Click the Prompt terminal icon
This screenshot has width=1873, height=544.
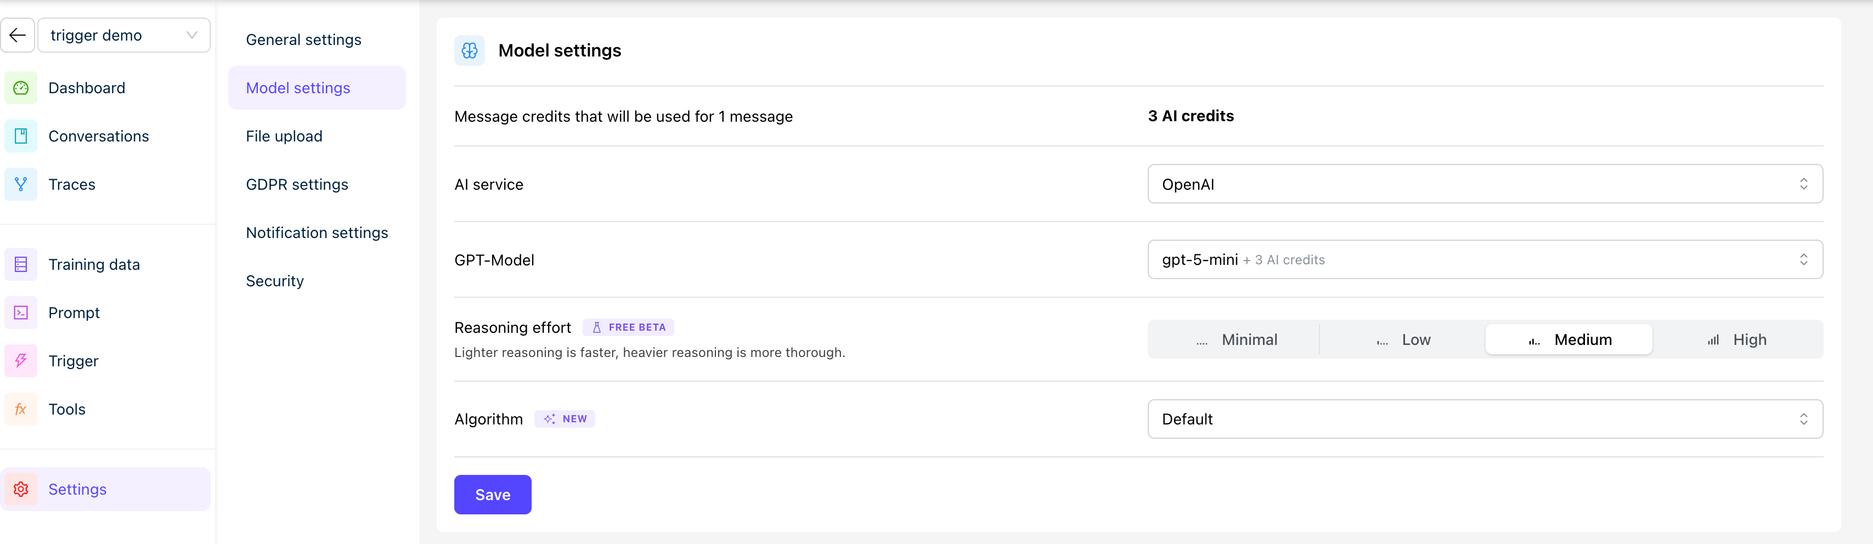pyautogui.click(x=21, y=313)
